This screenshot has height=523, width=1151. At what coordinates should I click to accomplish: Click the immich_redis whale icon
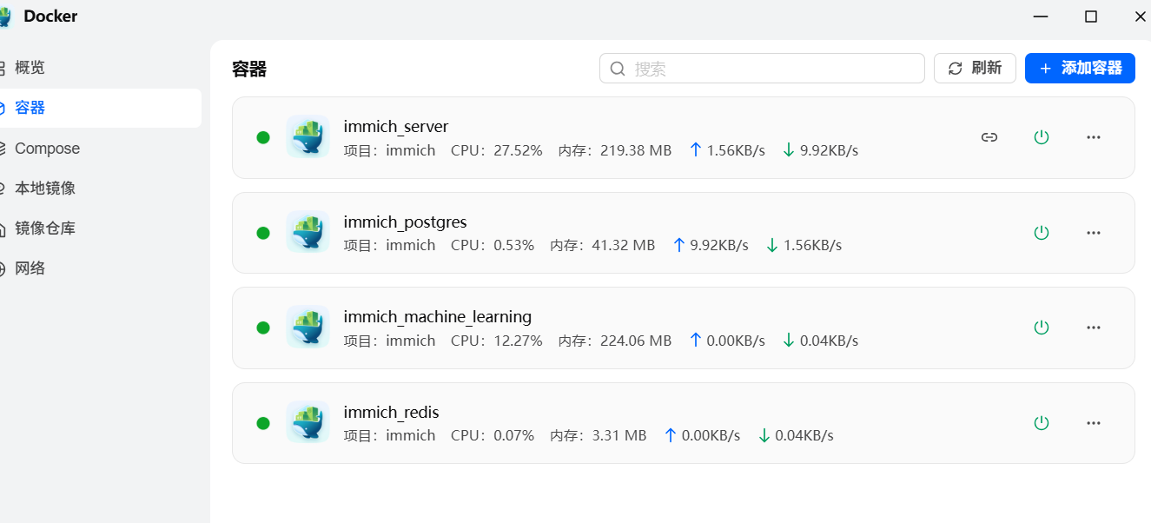(308, 423)
